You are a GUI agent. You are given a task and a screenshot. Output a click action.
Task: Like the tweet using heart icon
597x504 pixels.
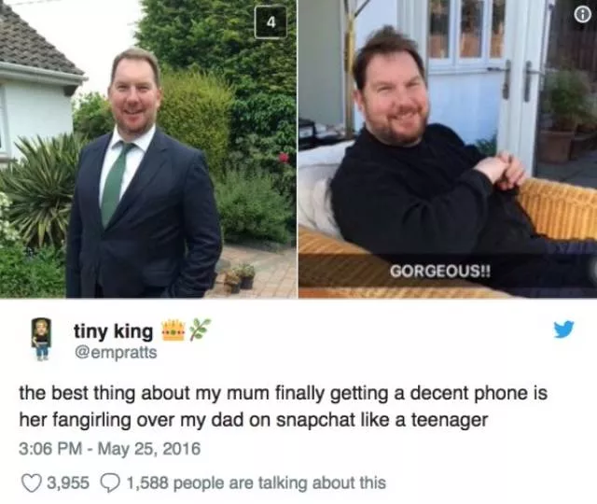pyautogui.click(x=31, y=483)
